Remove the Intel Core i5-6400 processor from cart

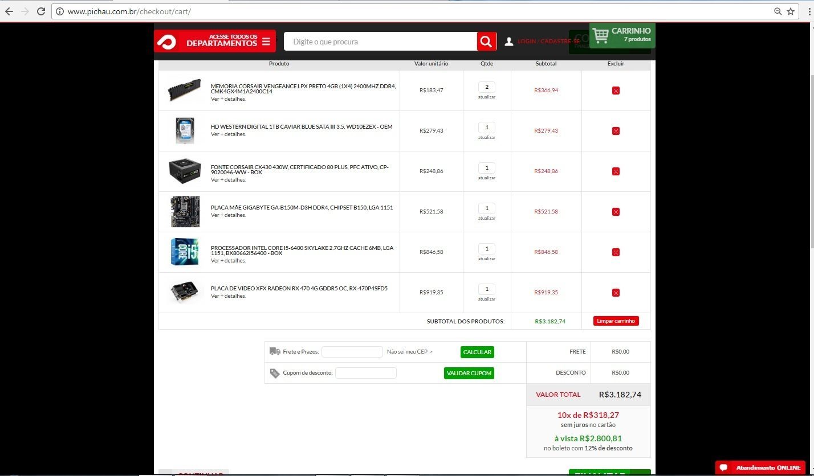[616, 252]
